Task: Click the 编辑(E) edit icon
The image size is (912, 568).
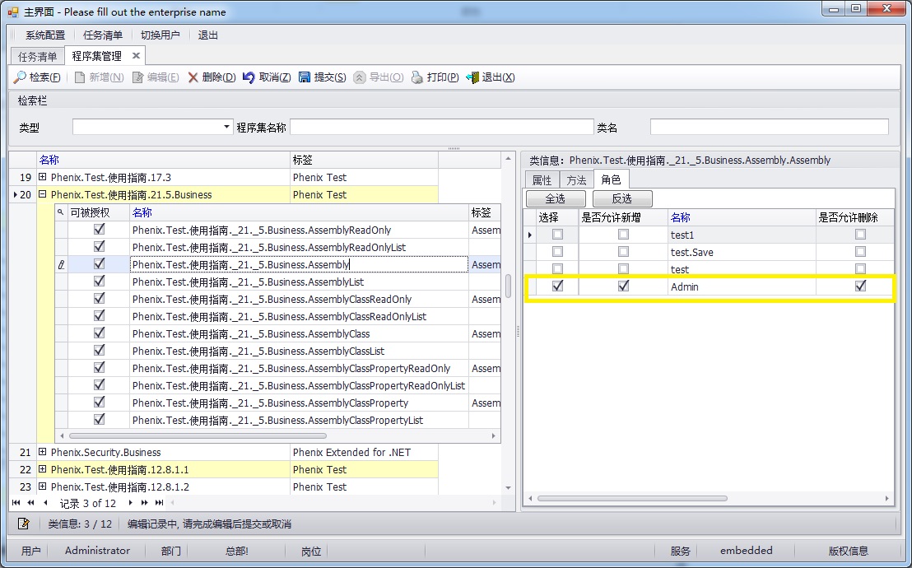Action: pos(137,77)
